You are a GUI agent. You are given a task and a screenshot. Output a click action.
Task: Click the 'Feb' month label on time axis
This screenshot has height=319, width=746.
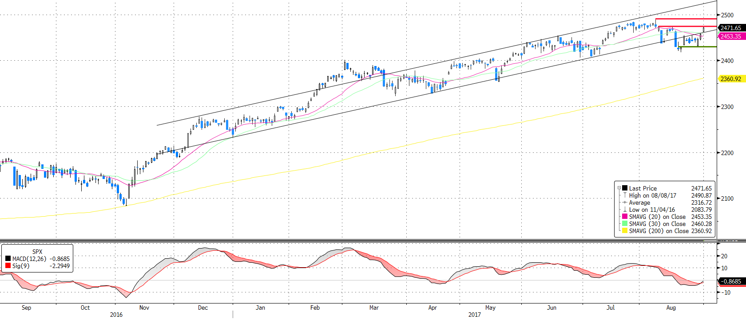(x=315, y=307)
